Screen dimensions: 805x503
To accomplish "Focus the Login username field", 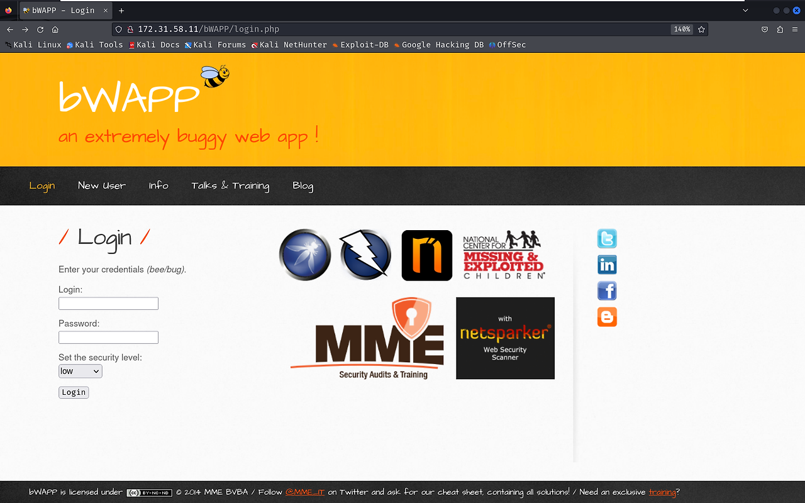I will tap(108, 304).
